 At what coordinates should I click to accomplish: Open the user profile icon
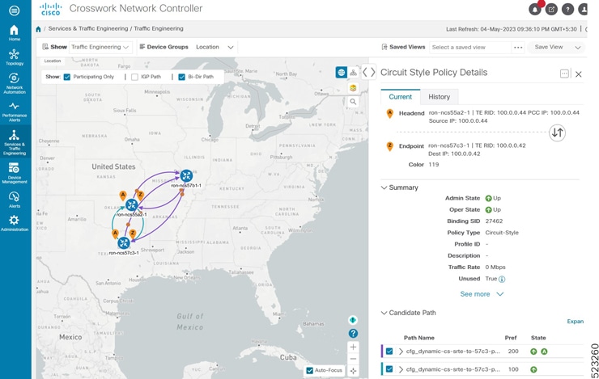click(584, 10)
